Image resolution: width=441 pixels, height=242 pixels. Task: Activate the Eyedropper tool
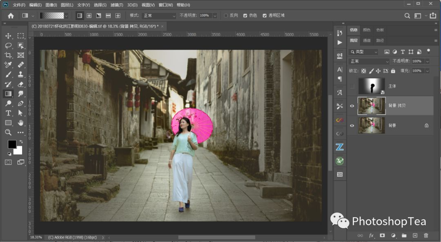pyautogui.click(x=8, y=65)
